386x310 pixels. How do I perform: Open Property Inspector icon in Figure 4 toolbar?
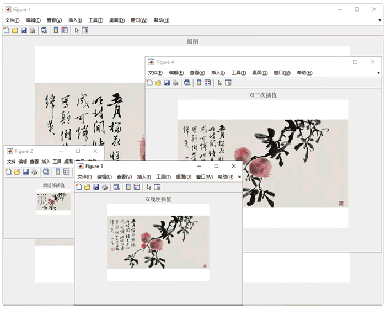coord(228,83)
